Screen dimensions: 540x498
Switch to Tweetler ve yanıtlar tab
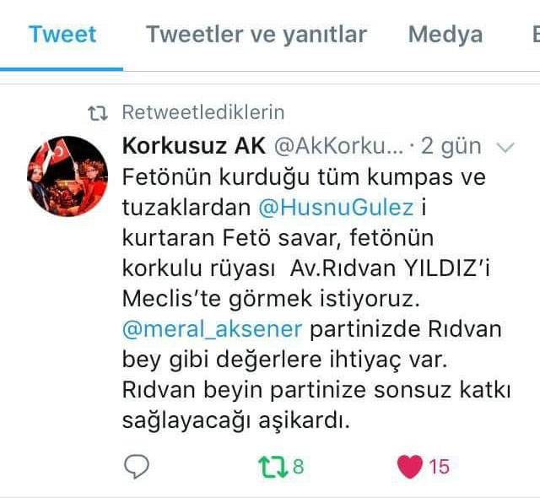tap(256, 35)
